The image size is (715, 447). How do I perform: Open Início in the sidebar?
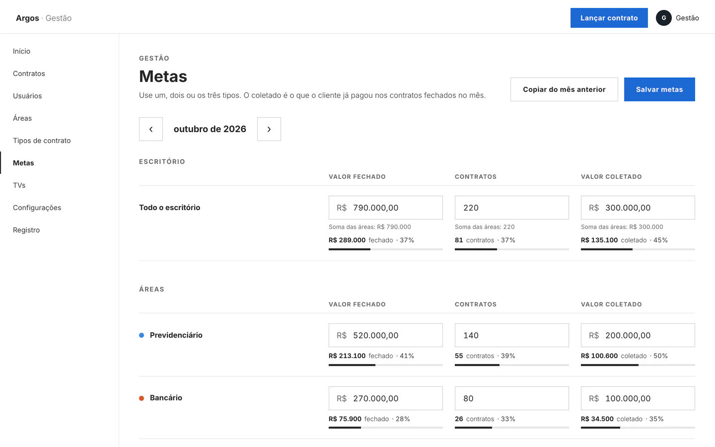pos(60,51)
